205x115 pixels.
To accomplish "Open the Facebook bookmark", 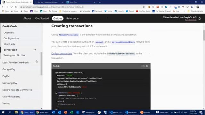I will [97, 11].
